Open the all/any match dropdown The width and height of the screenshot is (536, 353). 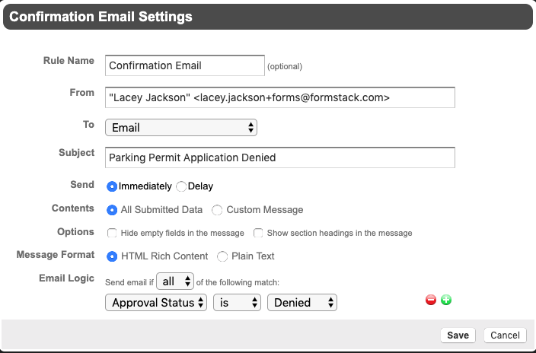pyautogui.click(x=175, y=281)
